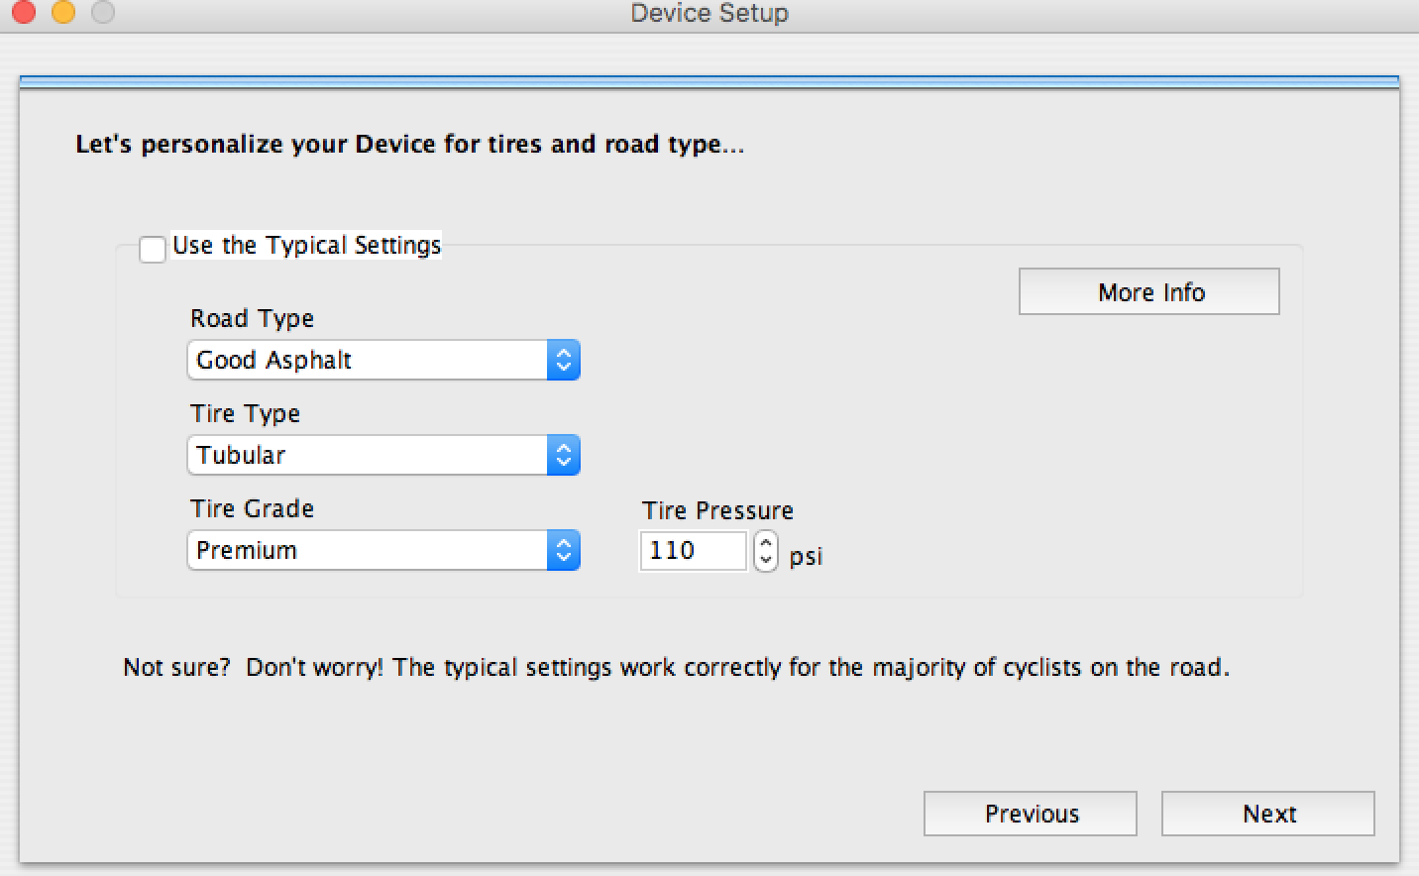Proceed by clicking the Next button
This screenshot has width=1419, height=876.
point(1267,814)
